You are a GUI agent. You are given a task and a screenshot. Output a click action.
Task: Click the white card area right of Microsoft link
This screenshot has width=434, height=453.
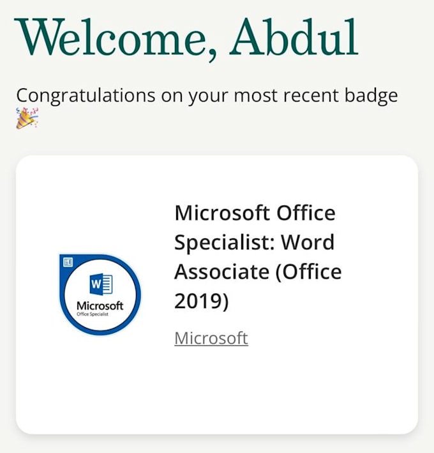pos(332,337)
